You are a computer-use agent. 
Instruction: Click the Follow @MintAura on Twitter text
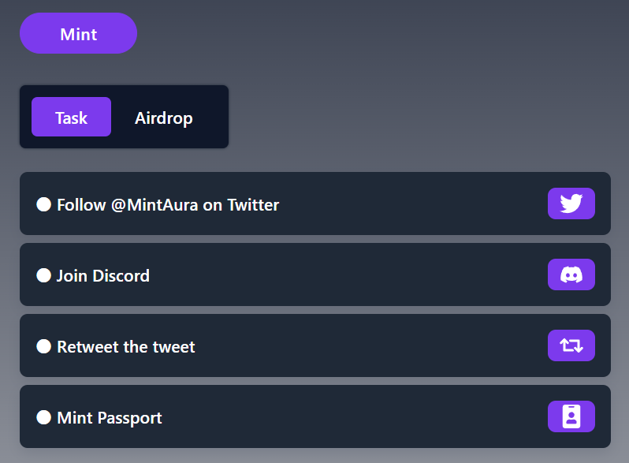168,205
